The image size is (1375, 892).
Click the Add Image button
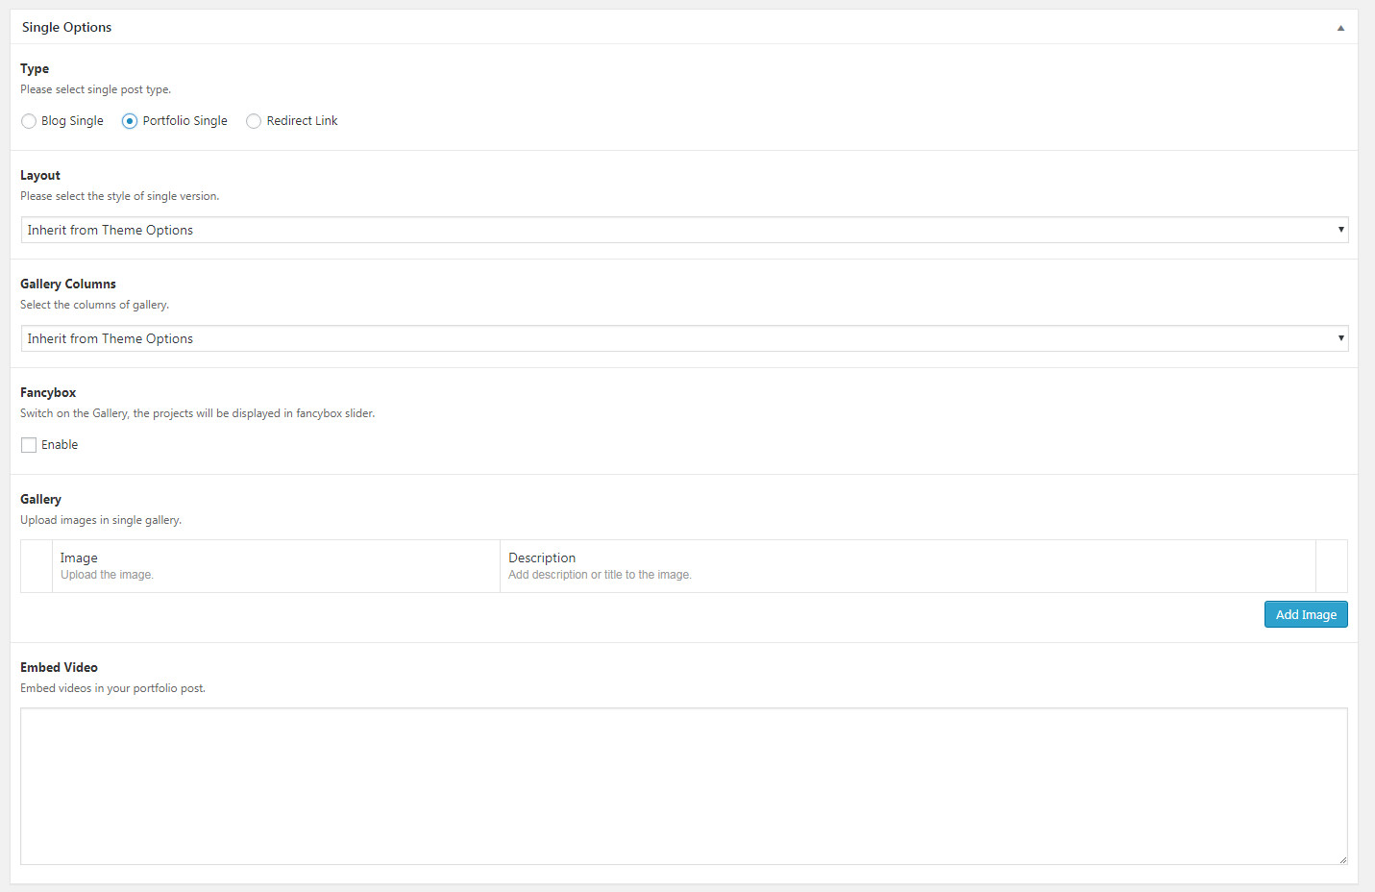1305,614
